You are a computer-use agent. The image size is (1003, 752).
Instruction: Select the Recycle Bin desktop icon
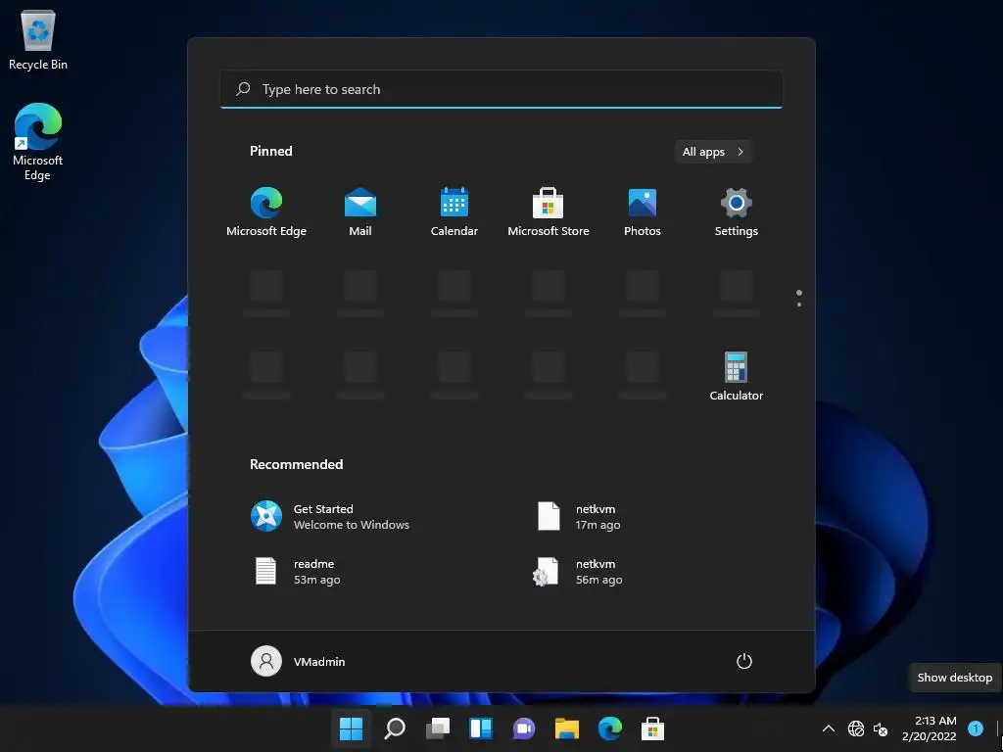coord(38,39)
